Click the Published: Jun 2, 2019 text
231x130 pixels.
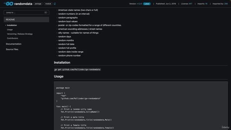[x=166, y=4]
